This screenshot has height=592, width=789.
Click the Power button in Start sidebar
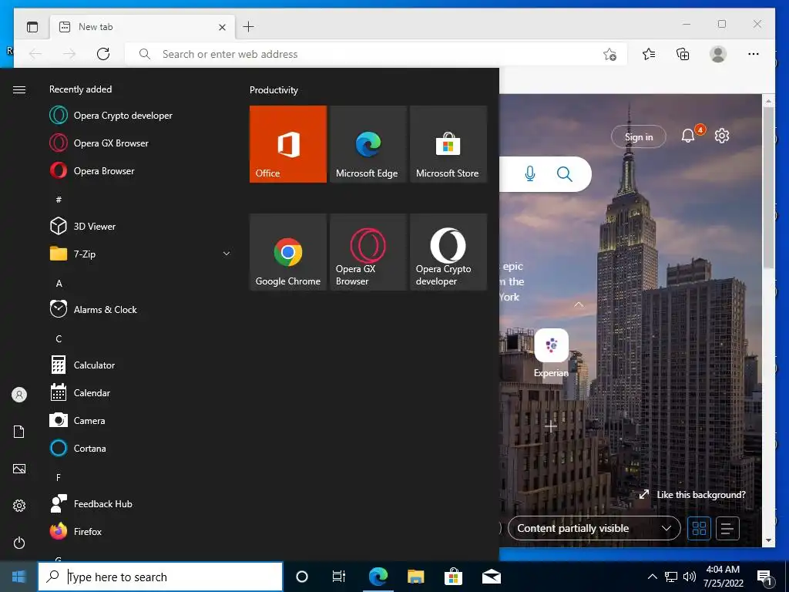click(19, 543)
